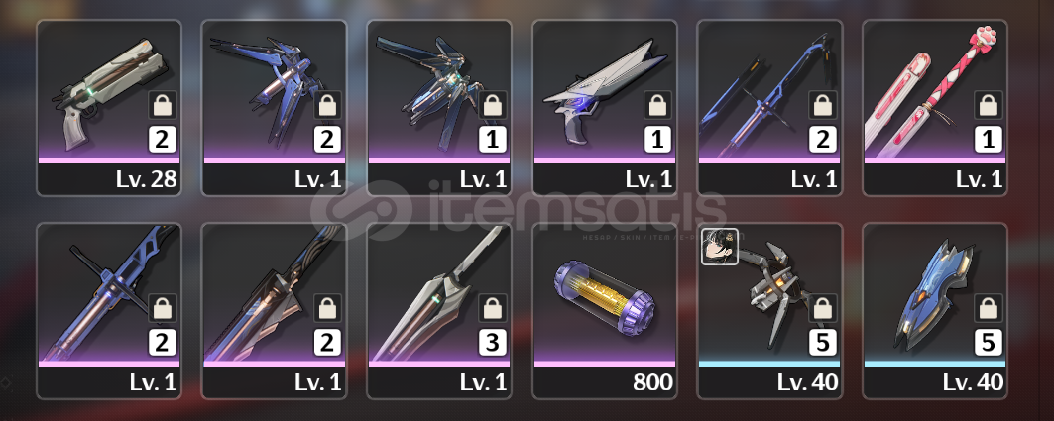
Task: Toggle lock on the pink cat-paw sword
Action: (x=989, y=105)
